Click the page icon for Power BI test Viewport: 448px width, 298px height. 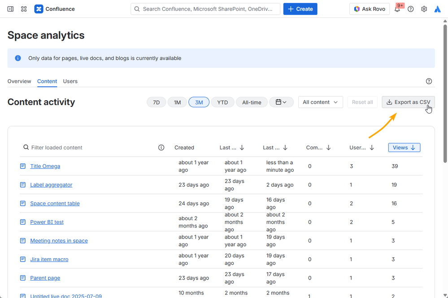(x=23, y=222)
